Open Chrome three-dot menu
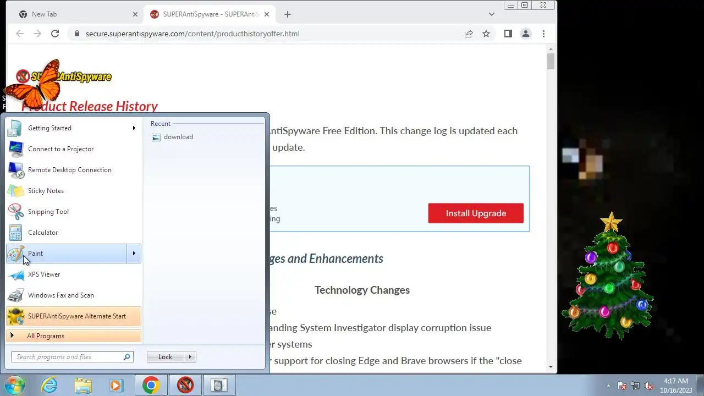Screen dimensions: 704x396 [543, 34]
